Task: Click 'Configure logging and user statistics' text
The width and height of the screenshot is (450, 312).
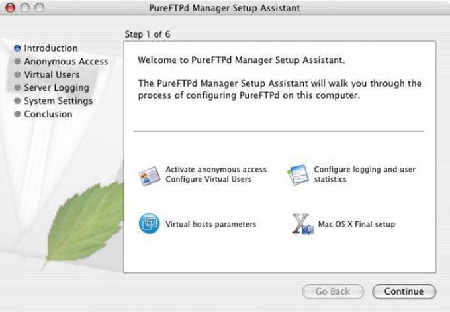Action: 365,174
